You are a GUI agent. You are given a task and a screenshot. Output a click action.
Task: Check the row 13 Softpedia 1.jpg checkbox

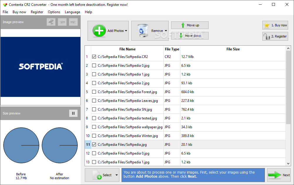(94, 162)
